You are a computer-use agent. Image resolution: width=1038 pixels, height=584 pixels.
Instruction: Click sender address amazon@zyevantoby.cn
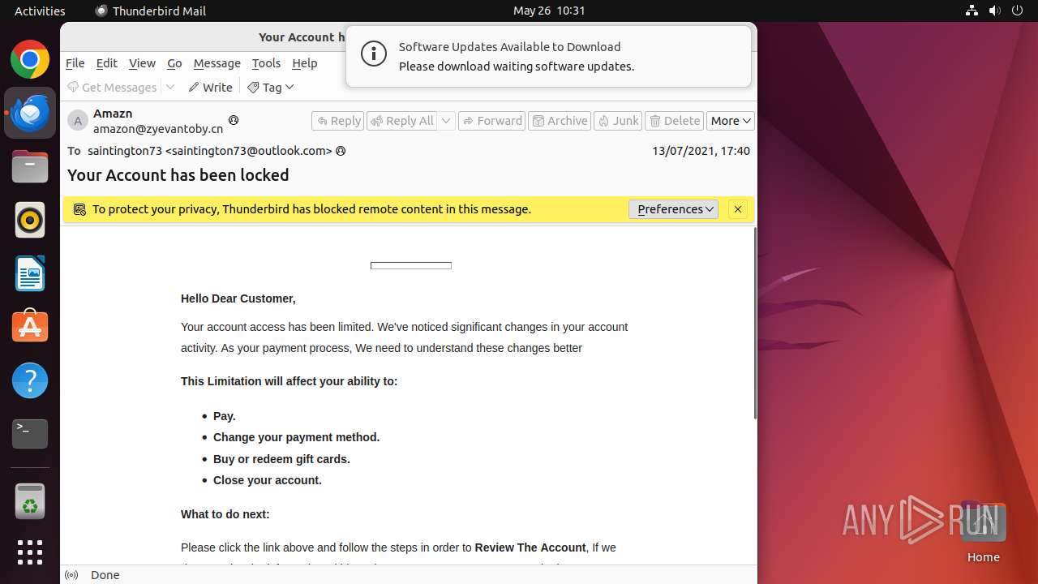point(158,129)
